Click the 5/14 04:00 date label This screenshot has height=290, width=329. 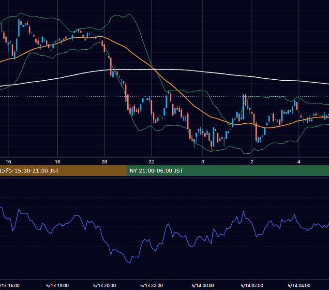tap(299, 285)
